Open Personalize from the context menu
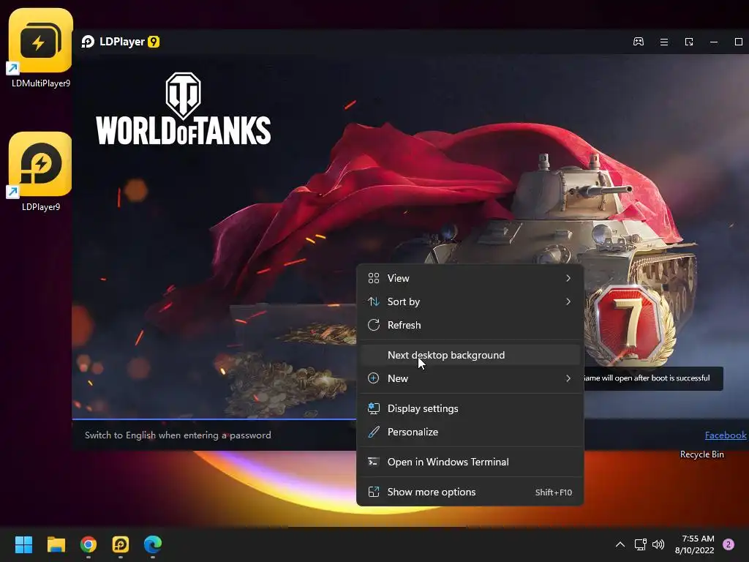 click(470, 432)
